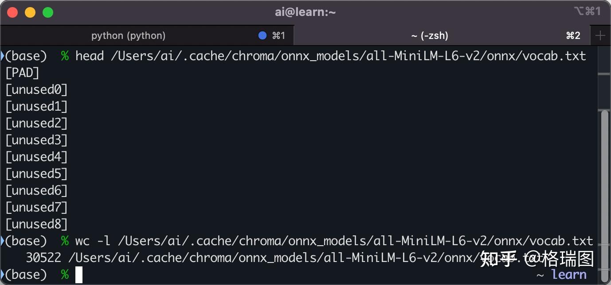Minimize the window using the yellow button

(30, 12)
